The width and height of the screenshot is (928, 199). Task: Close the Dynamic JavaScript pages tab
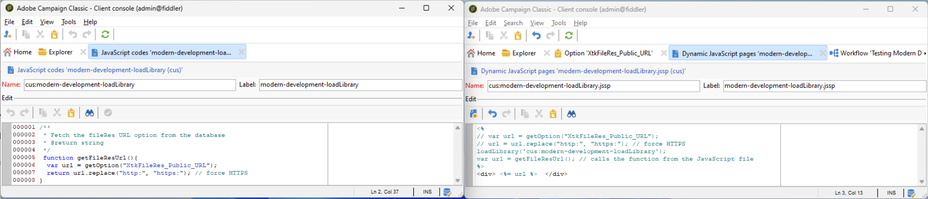pos(823,53)
